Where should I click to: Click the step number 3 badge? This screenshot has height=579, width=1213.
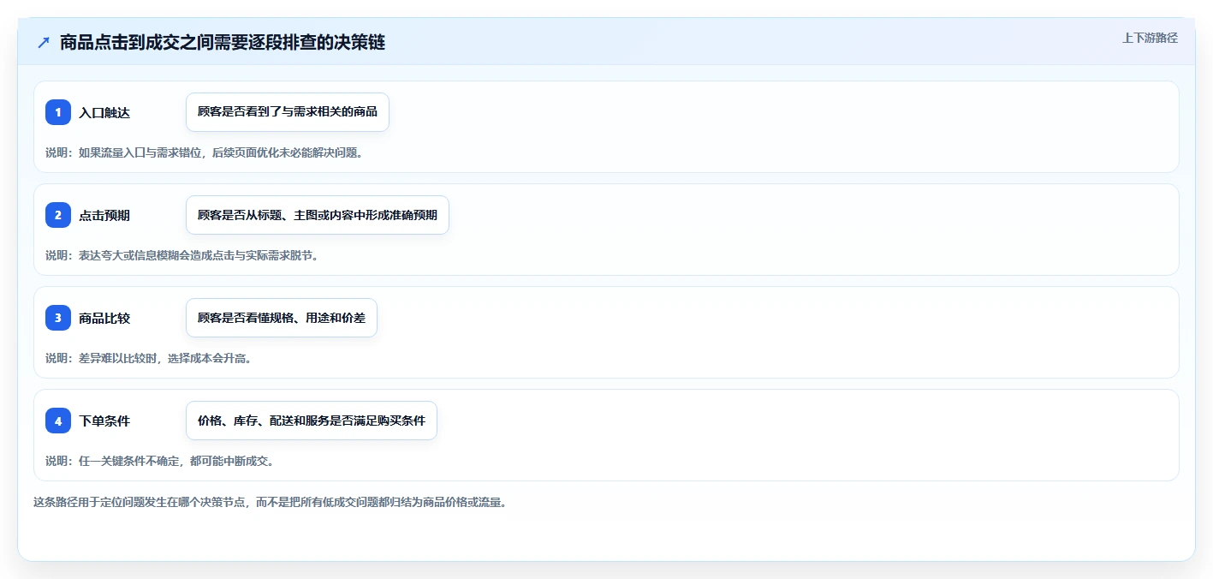click(x=58, y=318)
